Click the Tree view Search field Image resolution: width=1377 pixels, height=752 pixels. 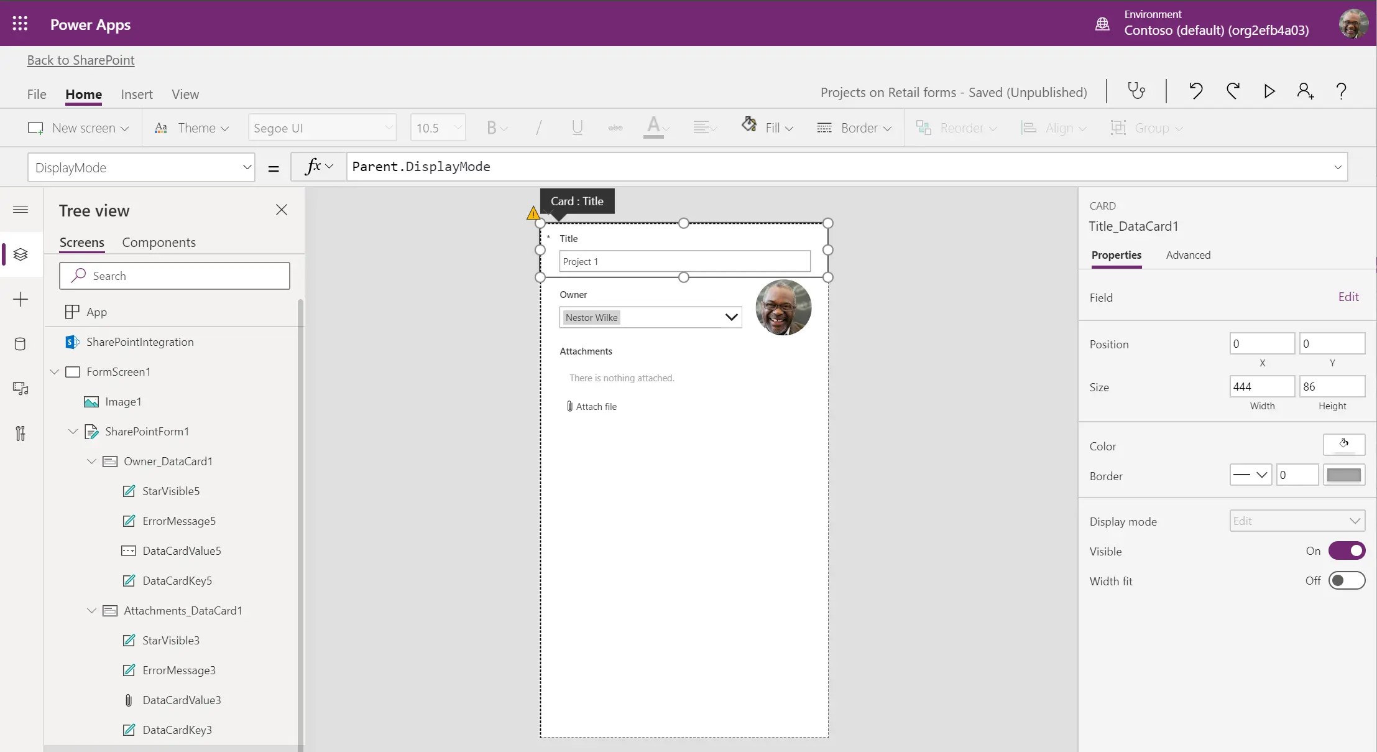pos(175,276)
